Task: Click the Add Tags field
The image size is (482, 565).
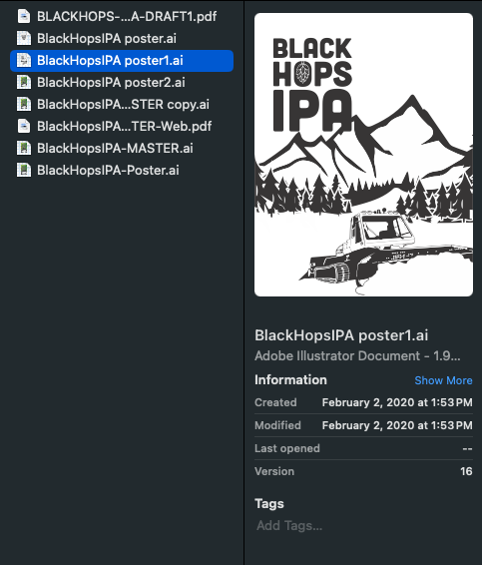Action: (289, 526)
